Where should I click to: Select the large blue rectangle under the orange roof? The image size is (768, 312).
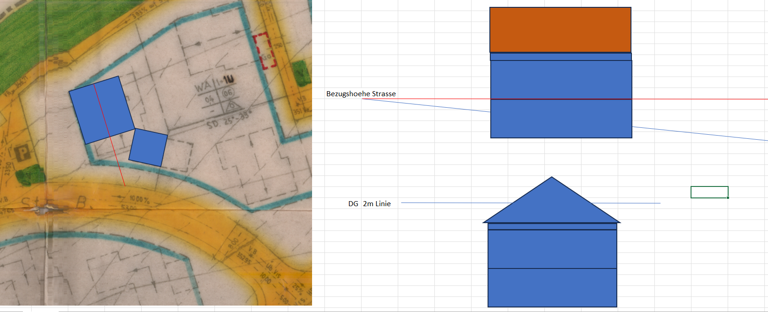click(561, 119)
